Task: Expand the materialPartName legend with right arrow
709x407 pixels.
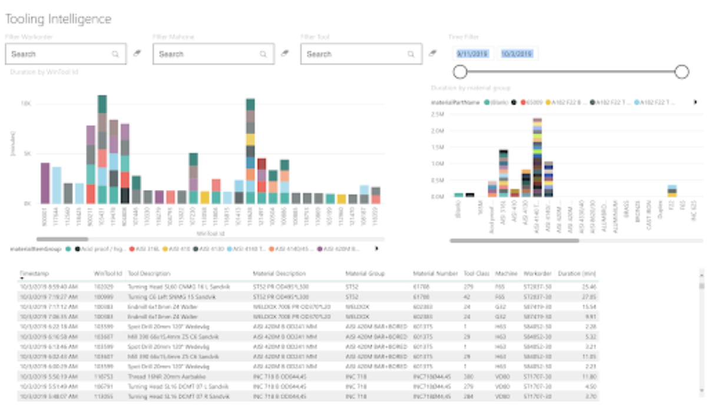Action: coord(695,102)
